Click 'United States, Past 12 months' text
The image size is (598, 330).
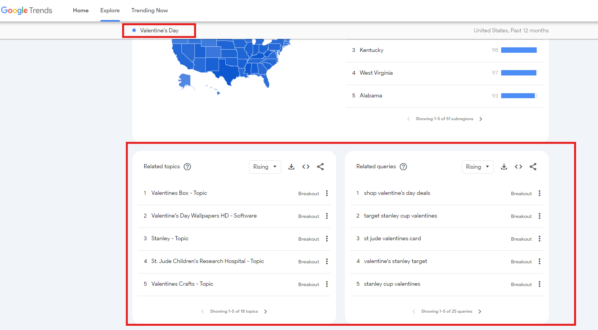[x=511, y=30]
